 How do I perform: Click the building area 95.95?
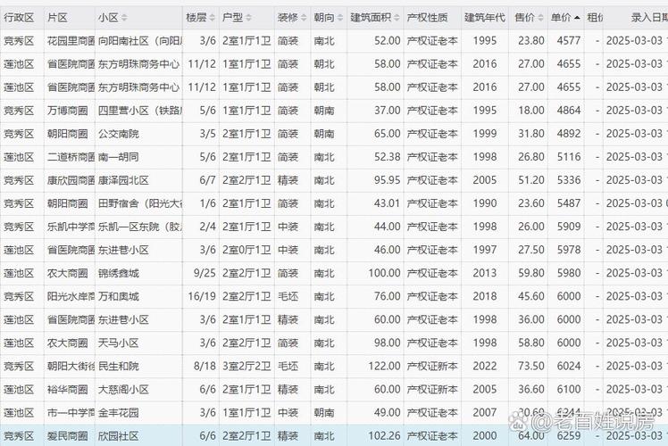(x=388, y=180)
